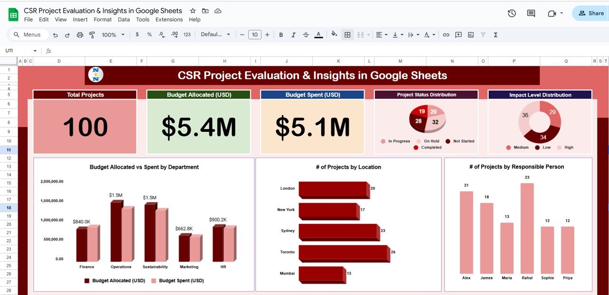The image size is (609, 295).
Task: Toggle strikethrough formatting
Action: tap(305, 35)
